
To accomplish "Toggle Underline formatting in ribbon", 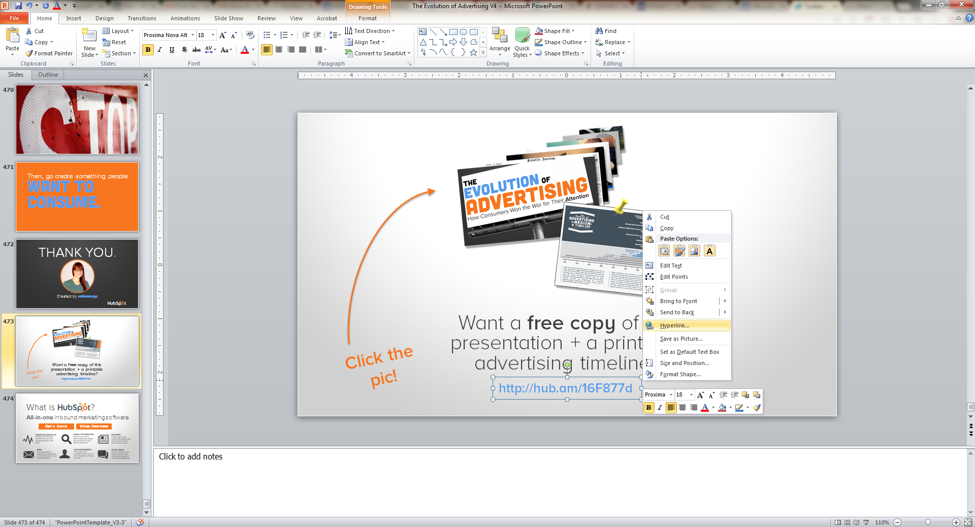I will click(172, 50).
